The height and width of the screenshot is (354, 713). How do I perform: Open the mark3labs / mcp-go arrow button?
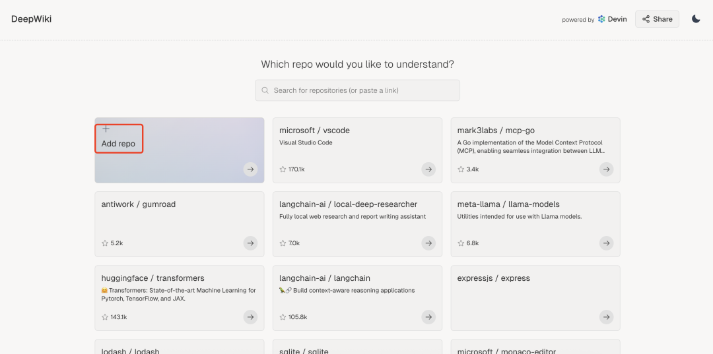606,169
